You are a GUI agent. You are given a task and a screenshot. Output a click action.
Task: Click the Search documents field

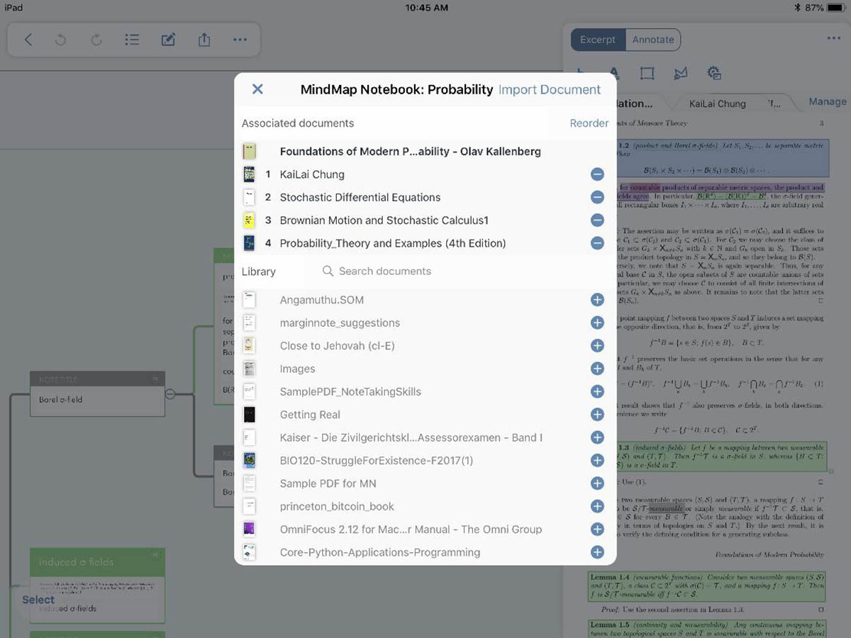pos(454,271)
